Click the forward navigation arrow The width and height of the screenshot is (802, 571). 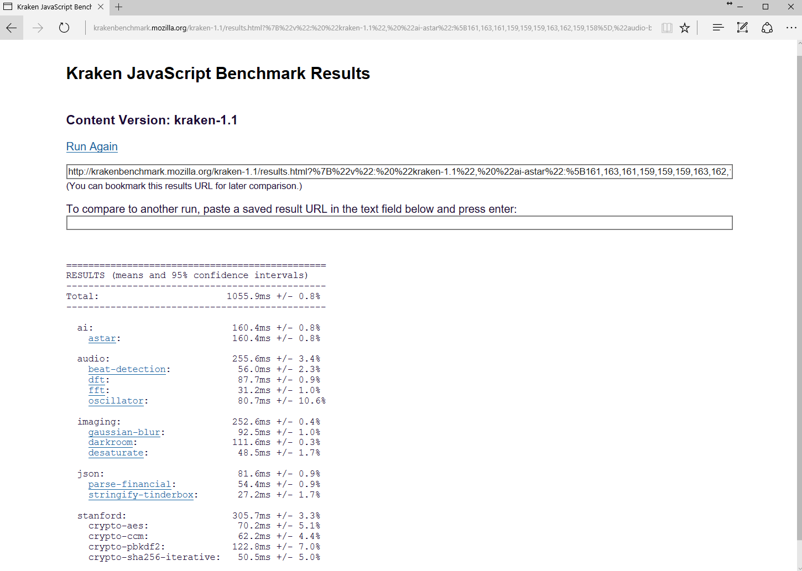38,28
